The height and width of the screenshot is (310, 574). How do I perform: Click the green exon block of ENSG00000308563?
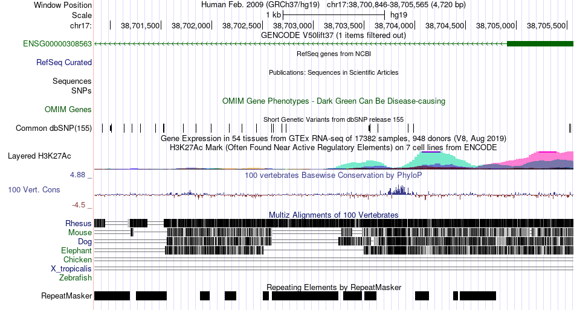click(x=540, y=44)
